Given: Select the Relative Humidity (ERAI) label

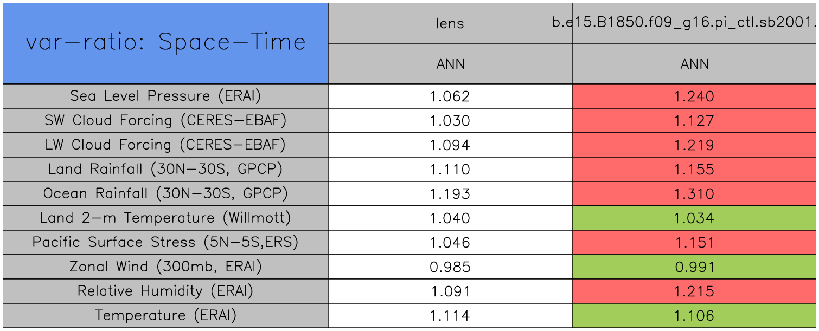Looking at the screenshot, I should point(165,291).
